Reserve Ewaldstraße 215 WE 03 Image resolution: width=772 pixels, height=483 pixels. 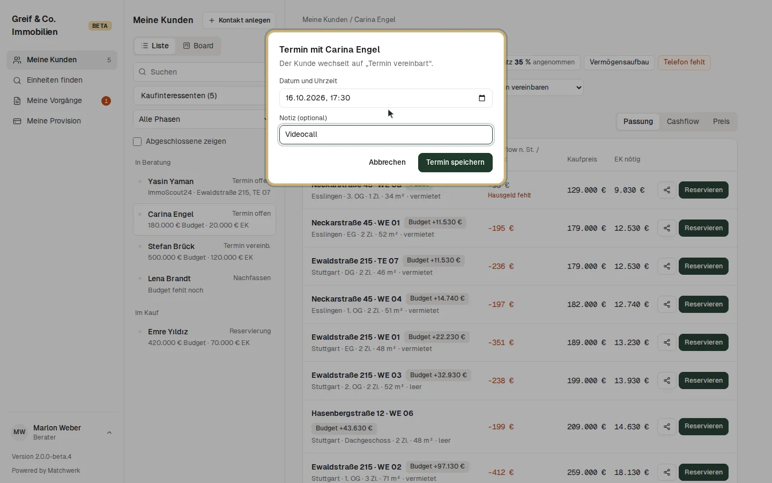point(703,380)
